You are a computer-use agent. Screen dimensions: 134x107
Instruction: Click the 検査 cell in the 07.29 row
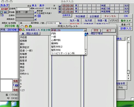tap(103, 9)
